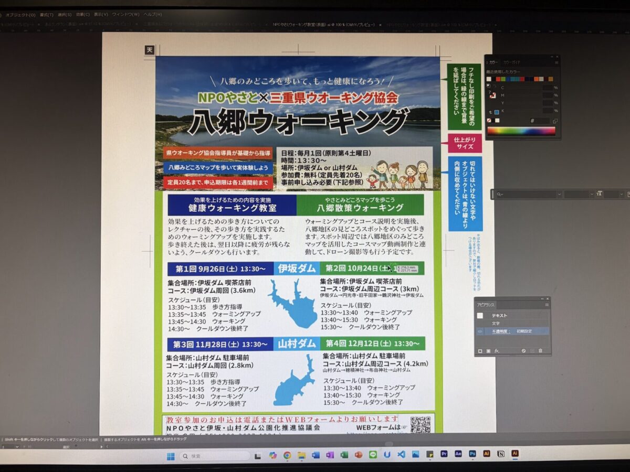The image size is (630, 472).
Task: Open the Windows Start menu
Action: [x=170, y=456]
